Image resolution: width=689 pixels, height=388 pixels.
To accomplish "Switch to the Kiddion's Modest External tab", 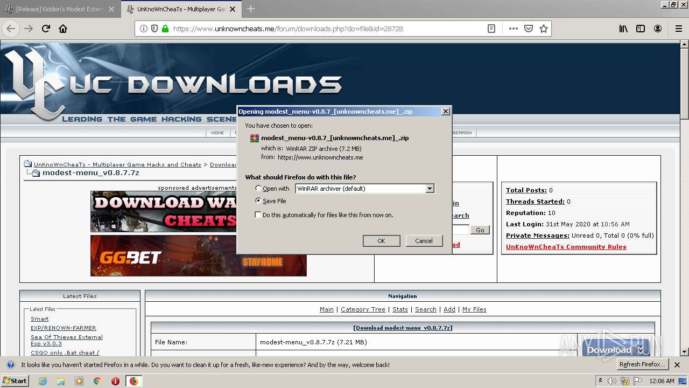I will point(60,9).
